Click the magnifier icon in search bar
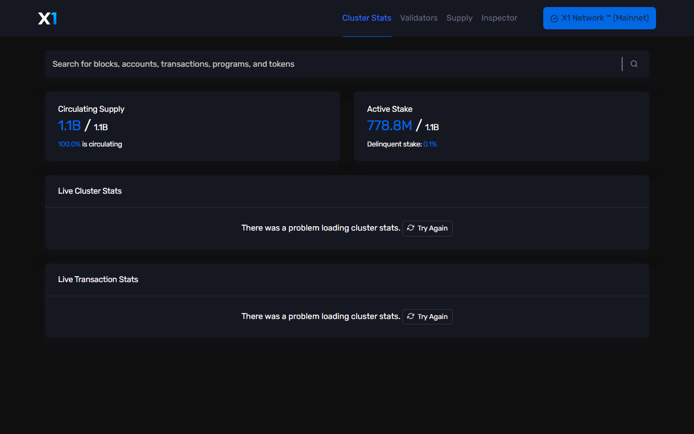 pos(634,64)
